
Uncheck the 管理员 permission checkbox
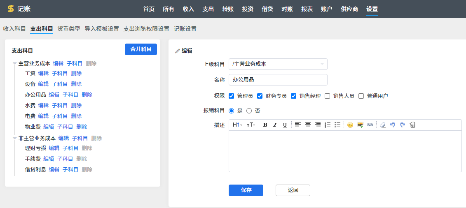(232, 96)
